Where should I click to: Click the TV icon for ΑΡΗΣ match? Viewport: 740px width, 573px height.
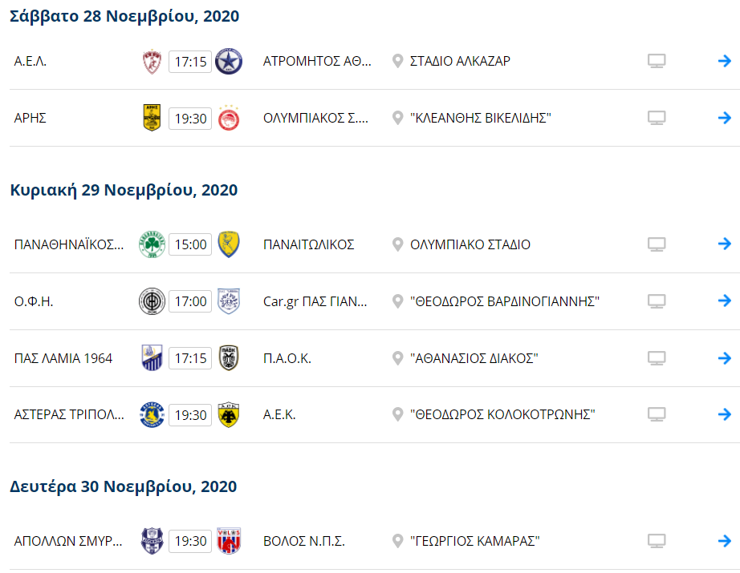pyautogui.click(x=657, y=119)
